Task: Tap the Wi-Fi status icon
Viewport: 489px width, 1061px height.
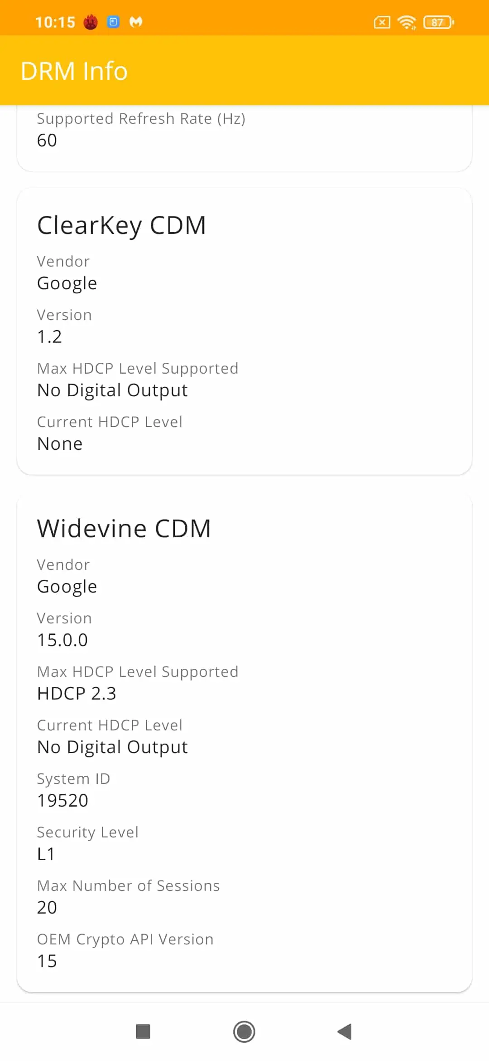Action: click(407, 22)
